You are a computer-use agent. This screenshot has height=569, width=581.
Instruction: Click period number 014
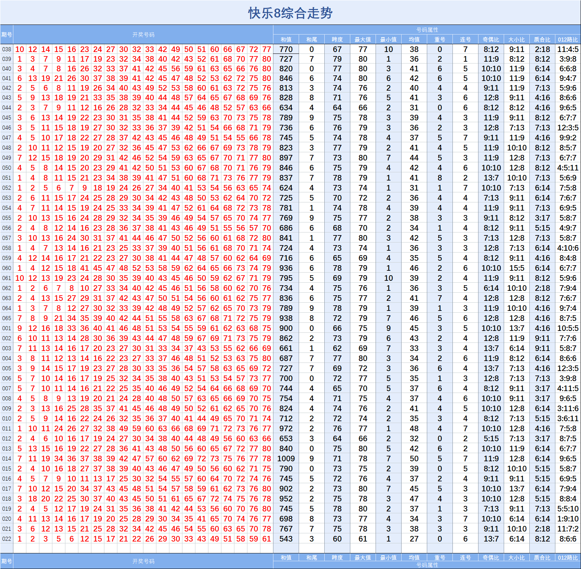click(7, 459)
